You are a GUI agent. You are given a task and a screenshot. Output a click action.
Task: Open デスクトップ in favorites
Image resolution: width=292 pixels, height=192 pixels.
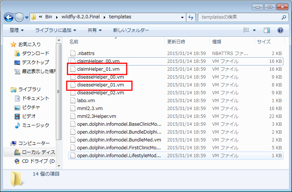point(32,62)
